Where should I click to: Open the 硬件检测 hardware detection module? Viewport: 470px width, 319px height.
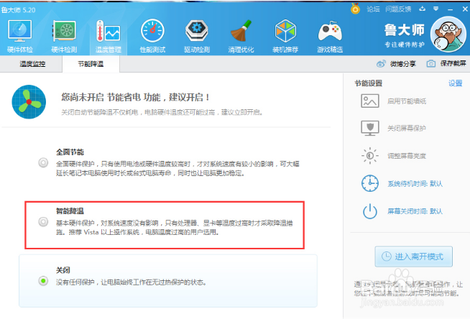click(64, 36)
